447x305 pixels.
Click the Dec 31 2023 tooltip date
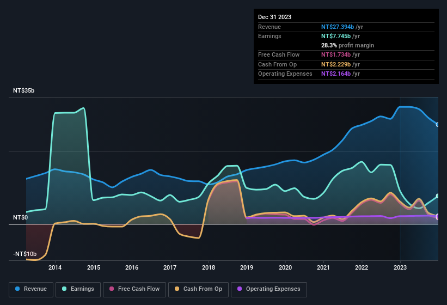point(274,17)
